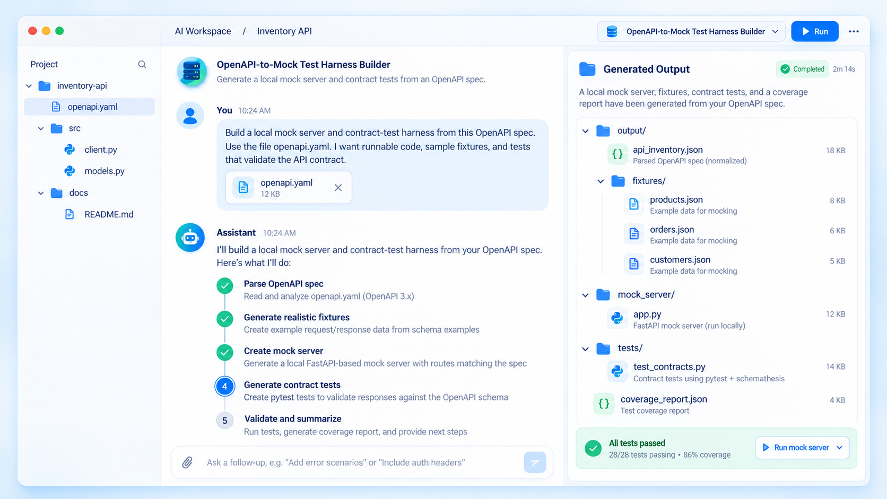887x499 pixels.
Task: Click the paperclip attach icon
Action: click(187, 462)
